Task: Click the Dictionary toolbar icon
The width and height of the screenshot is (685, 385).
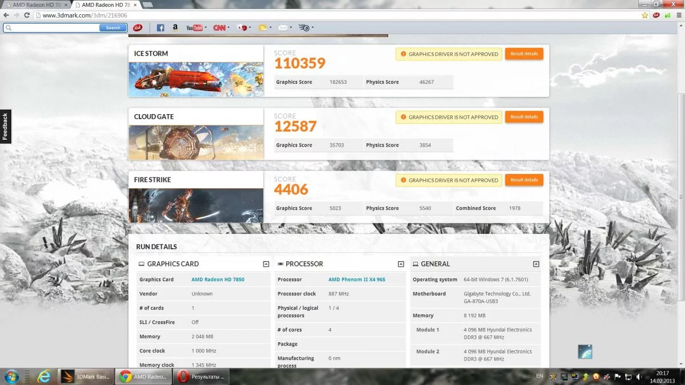Action: point(304,27)
